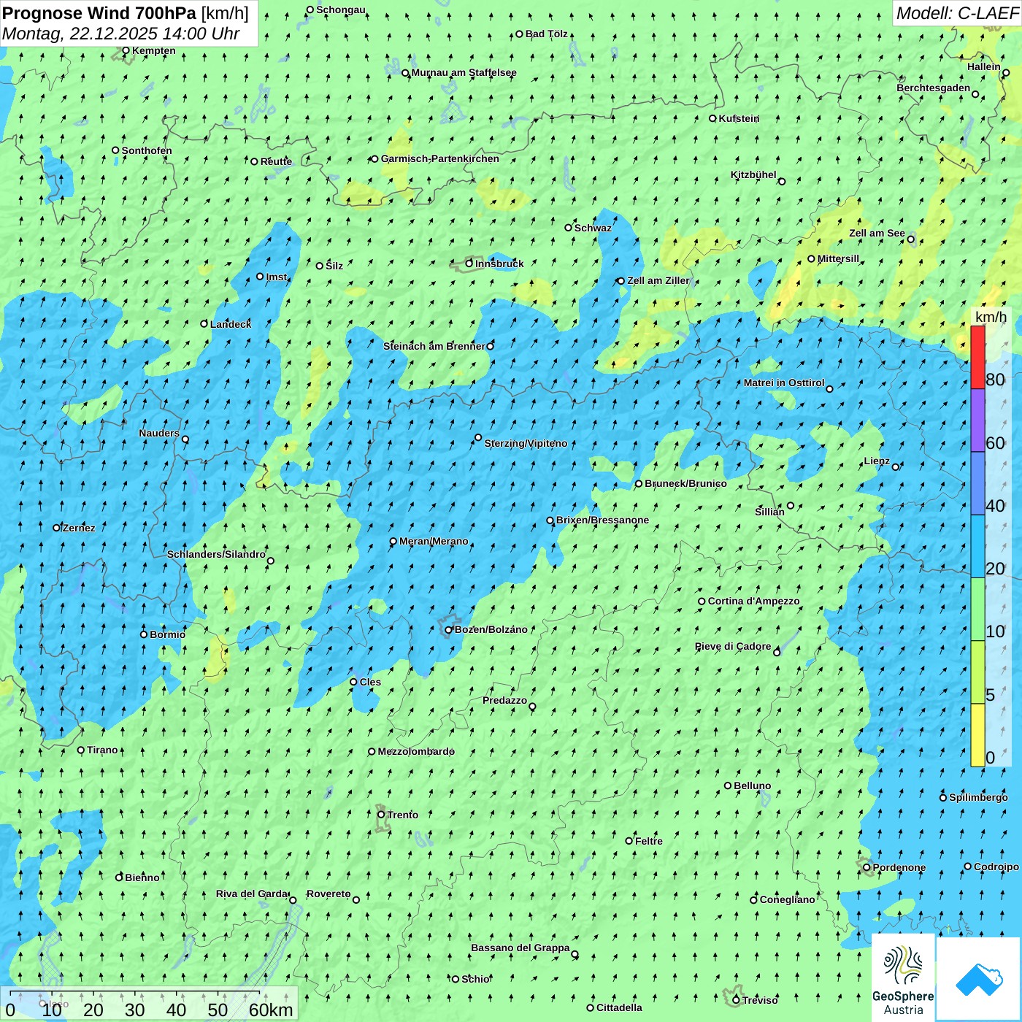This screenshot has height=1022, width=1022.
Task: Select the Steinach am Brenner label
Action: (x=434, y=346)
